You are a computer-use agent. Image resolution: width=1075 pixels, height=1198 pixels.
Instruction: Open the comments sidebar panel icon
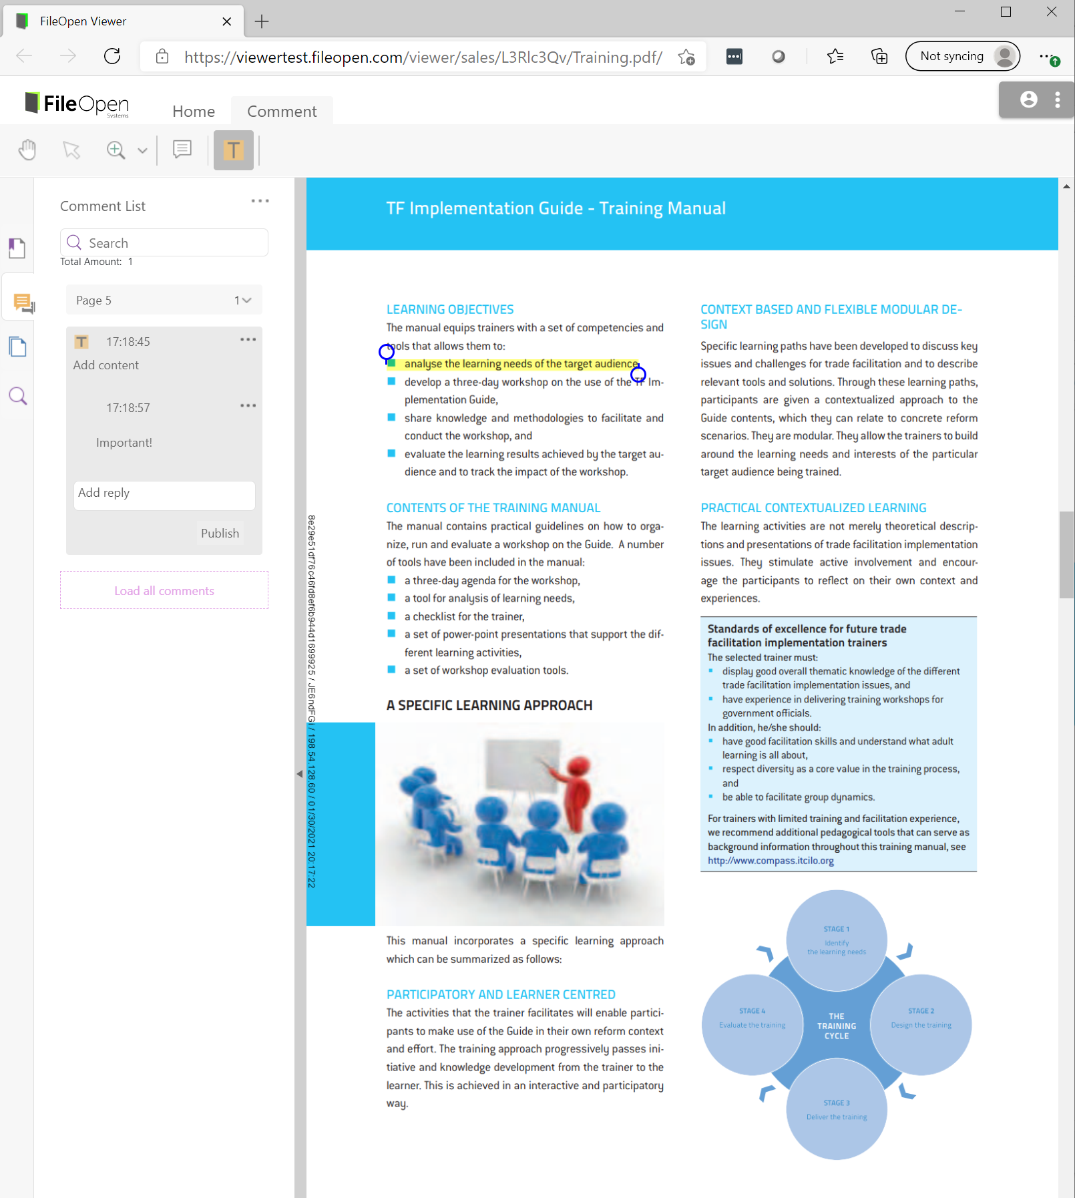point(23,303)
